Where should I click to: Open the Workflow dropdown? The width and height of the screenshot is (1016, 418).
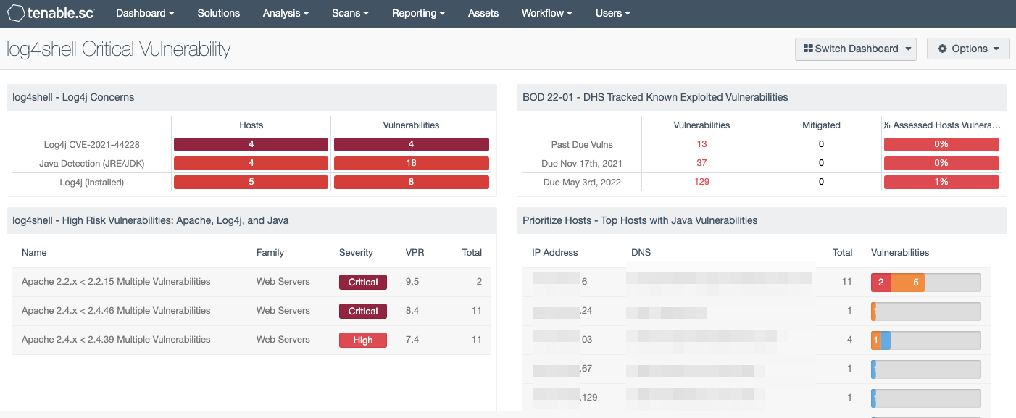click(x=547, y=13)
